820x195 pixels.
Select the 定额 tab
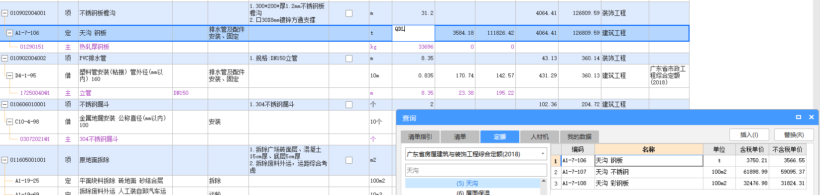tap(499, 137)
